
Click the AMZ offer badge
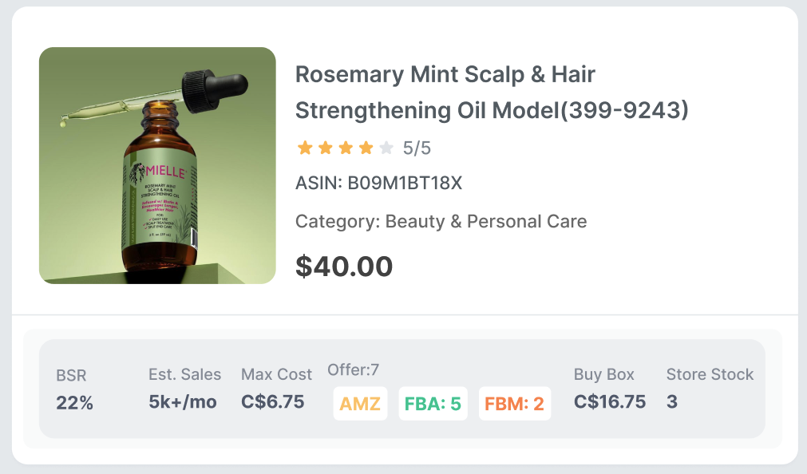[x=360, y=404]
